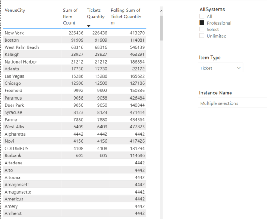267x219 pixels.
Task: Click rolling sum value 22172
Action: (138, 69)
